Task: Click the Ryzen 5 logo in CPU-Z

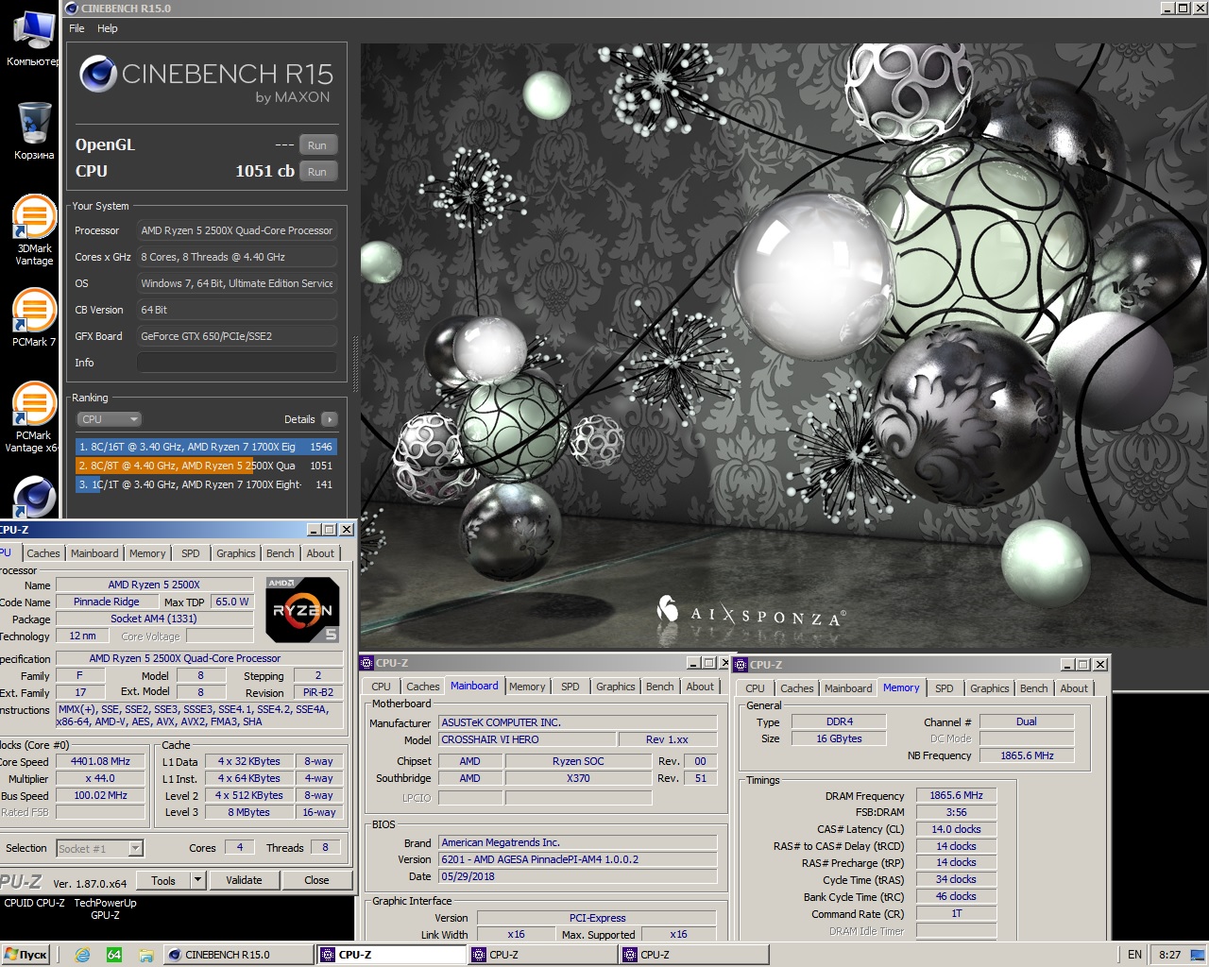Action: point(302,609)
